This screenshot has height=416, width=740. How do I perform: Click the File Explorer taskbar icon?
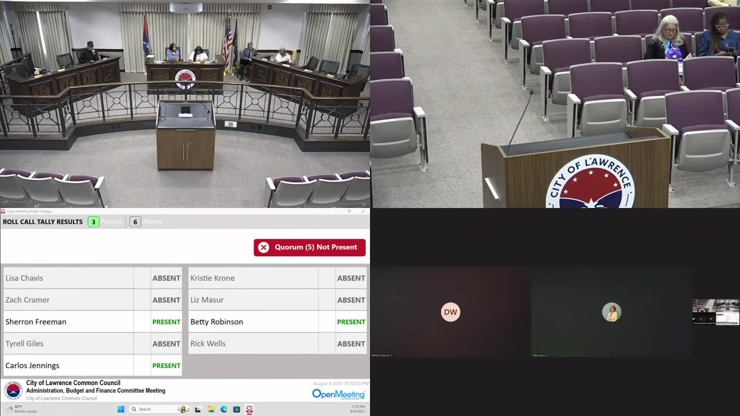[x=211, y=409]
